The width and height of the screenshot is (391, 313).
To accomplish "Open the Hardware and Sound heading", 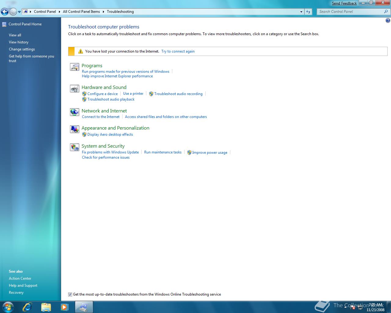I will tap(104, 87).
